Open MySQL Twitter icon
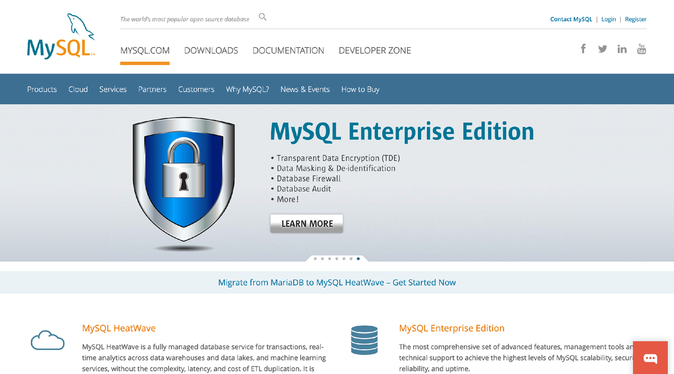Viewport: 674px width, 374px height. pyautogui.click(x=603, y=49)
